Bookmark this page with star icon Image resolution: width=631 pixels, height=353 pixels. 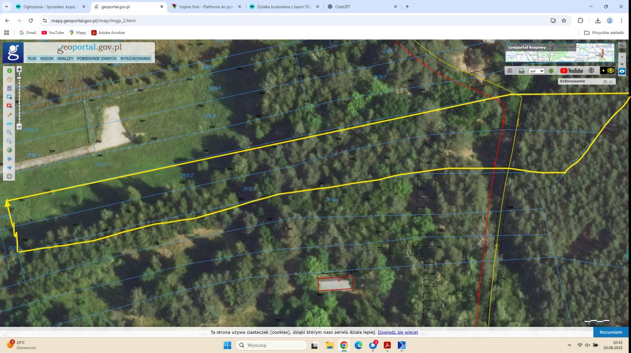[564, 21]
